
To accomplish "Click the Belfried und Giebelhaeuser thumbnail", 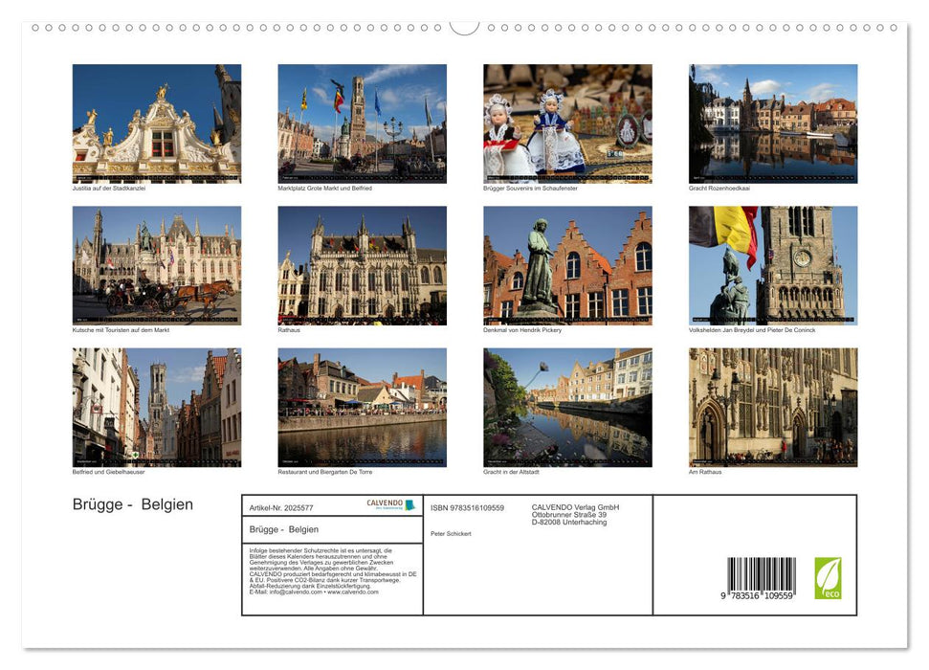I will point(156,407).
